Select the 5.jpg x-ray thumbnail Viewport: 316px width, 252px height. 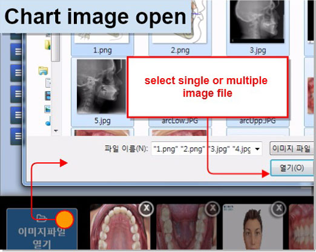[102, 92]
